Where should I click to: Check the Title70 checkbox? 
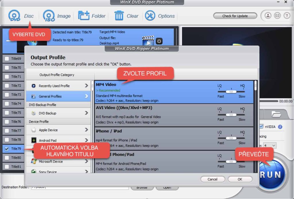(7, 68)
